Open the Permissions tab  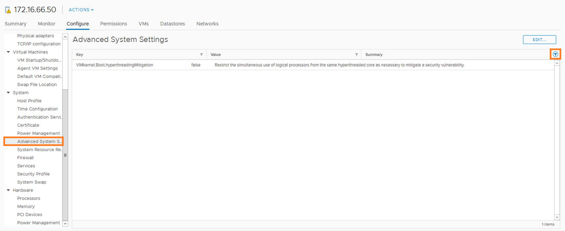click(113, 24)
